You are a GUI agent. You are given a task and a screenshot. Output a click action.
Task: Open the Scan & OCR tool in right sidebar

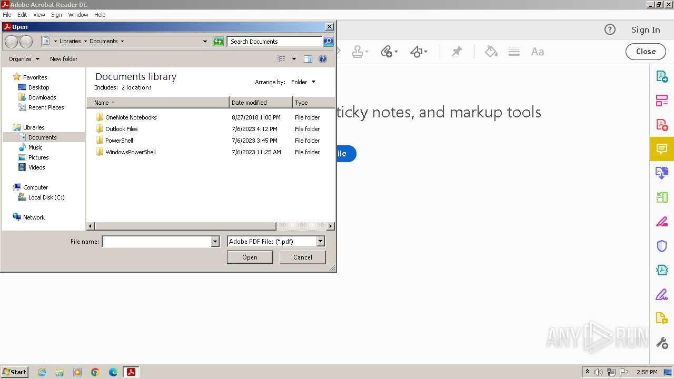[662, 270]
